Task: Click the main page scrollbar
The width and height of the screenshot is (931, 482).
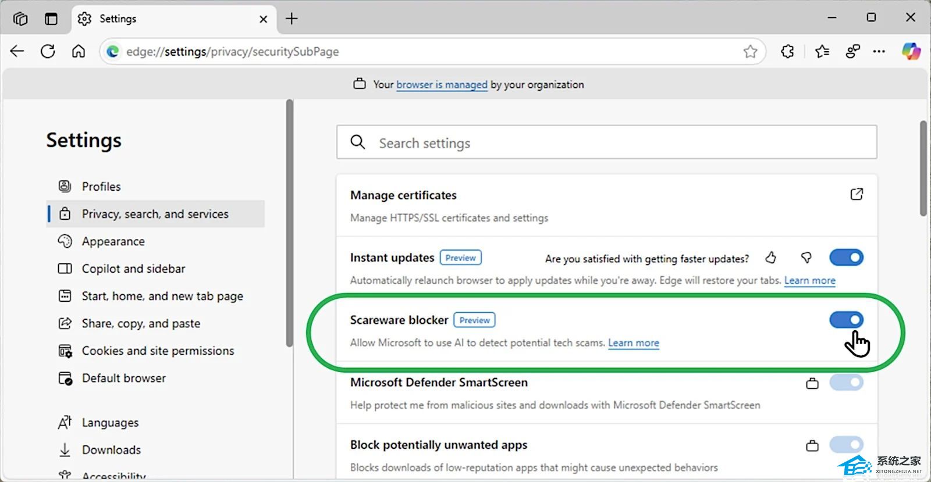Action: (923, 169)
